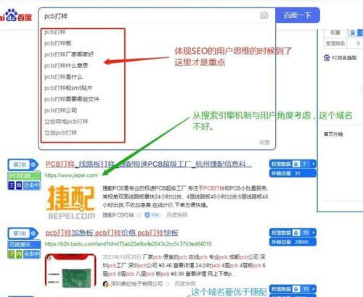Viewport: 363px width, 297px height.
Task: Select first suggestion pcb打样
Action: (x=55, y=32)
